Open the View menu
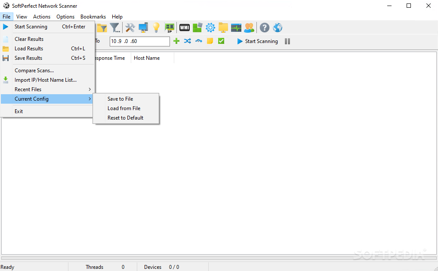The width and height of the screenshot is (438, 271). (22, 16)
